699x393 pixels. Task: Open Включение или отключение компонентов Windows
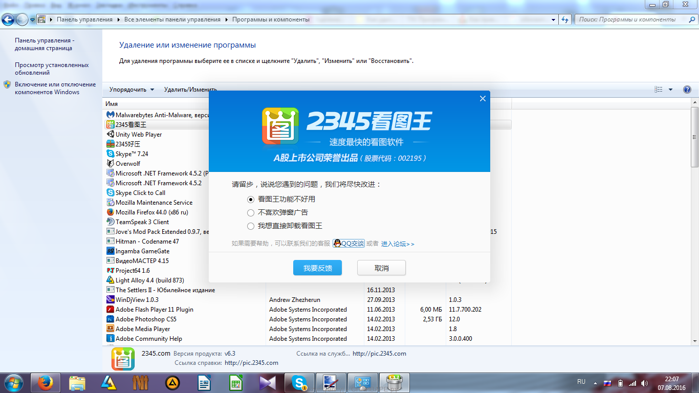(55, 89)
